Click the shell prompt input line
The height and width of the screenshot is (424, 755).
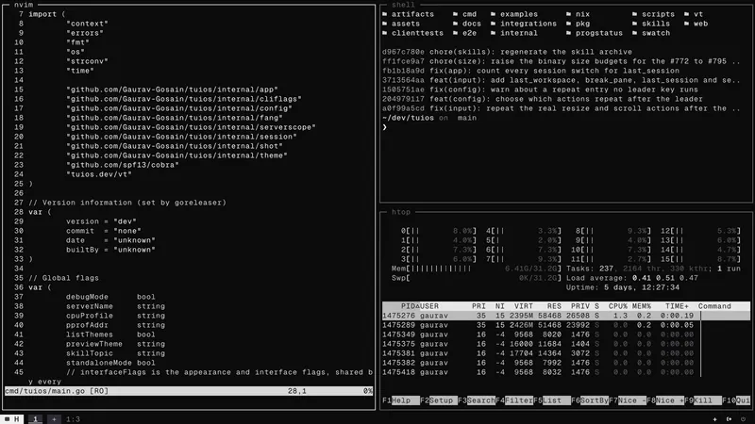tap(565, 127)
